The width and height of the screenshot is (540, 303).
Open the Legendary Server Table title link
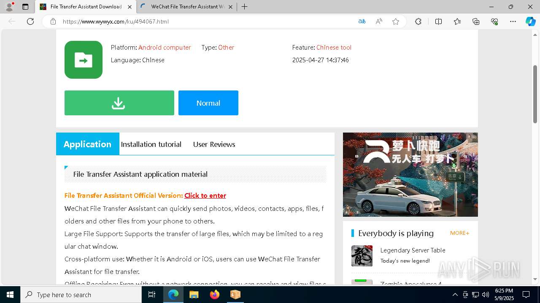point(413,250)
